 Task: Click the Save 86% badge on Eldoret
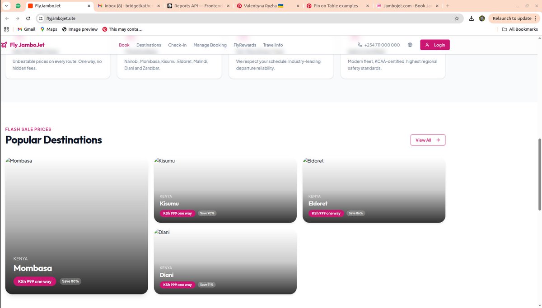[356, 213]
